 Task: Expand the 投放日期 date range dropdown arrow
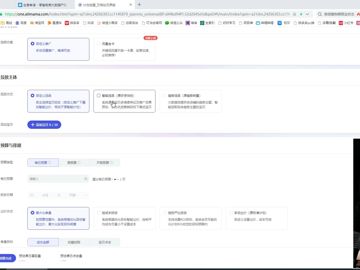[x=86, y=195]
